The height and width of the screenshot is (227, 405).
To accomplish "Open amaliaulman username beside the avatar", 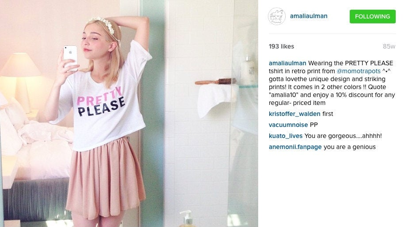I will 309,16.
